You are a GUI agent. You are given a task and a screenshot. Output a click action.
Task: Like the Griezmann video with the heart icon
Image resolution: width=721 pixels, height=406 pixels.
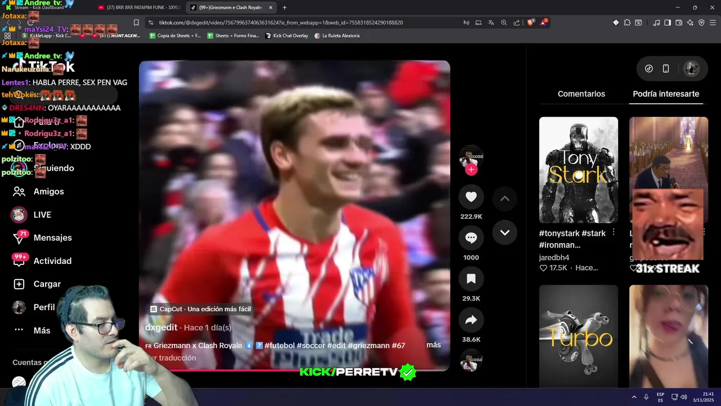[471, 197]
